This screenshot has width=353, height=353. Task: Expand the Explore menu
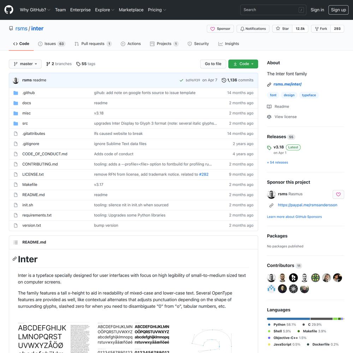click(105, 10)
